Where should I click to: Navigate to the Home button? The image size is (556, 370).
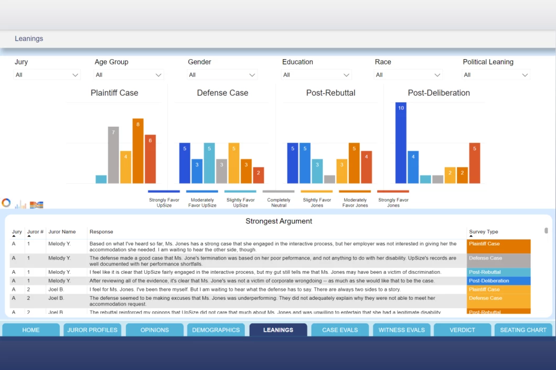[31, 330]
